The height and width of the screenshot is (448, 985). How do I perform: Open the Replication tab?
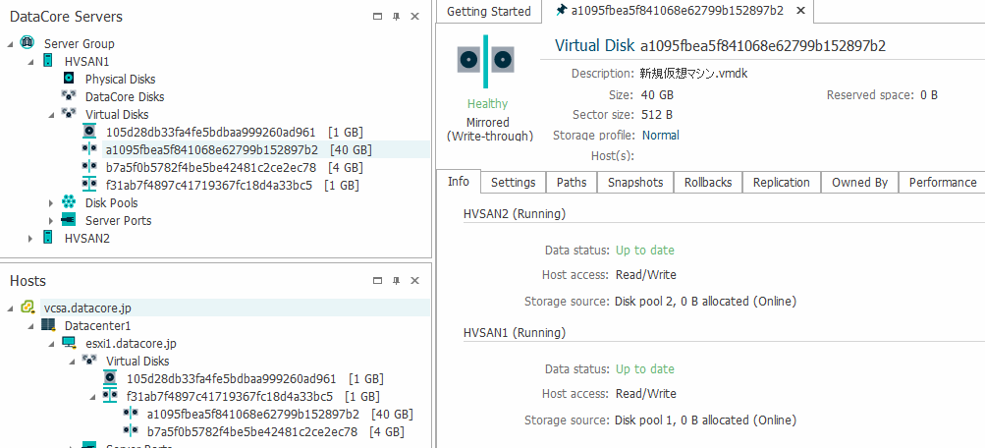[x=782, y=182]
